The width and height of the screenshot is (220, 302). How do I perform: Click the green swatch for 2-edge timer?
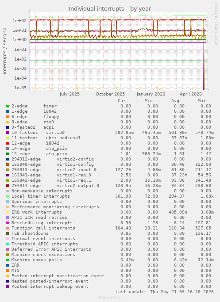tap(8, 106)
